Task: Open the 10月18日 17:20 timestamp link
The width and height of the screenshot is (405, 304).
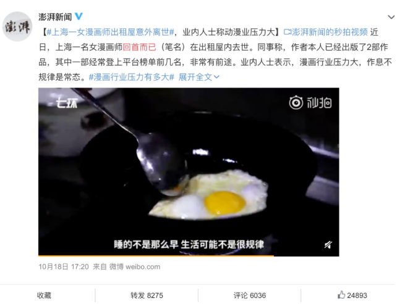Action: coord(64,266)
